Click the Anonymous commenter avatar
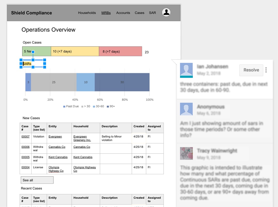278x207 pixels. point(186,109)
